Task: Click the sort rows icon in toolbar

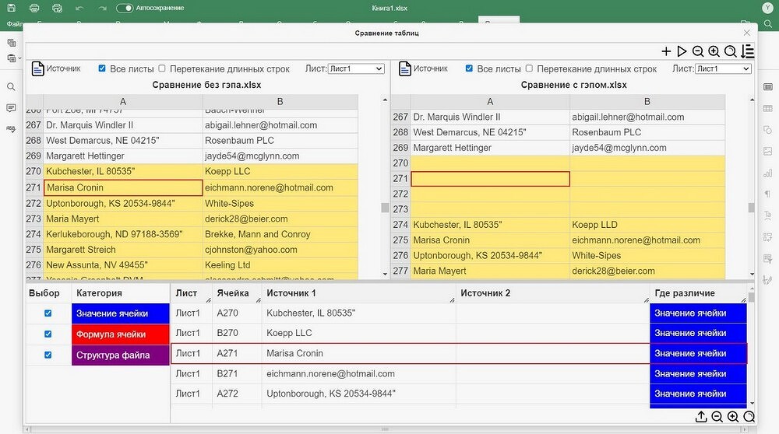Action: (x=748, y=51)
